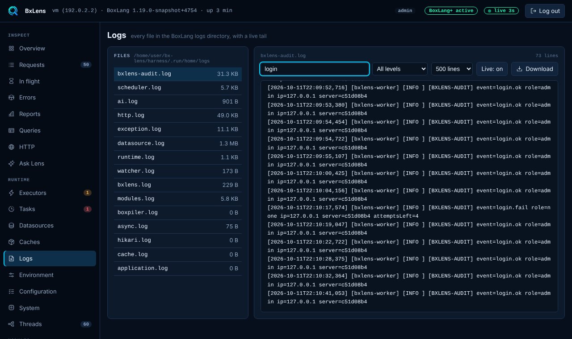Open Queries via its table icon
The image size is (572, 339).
11,130
